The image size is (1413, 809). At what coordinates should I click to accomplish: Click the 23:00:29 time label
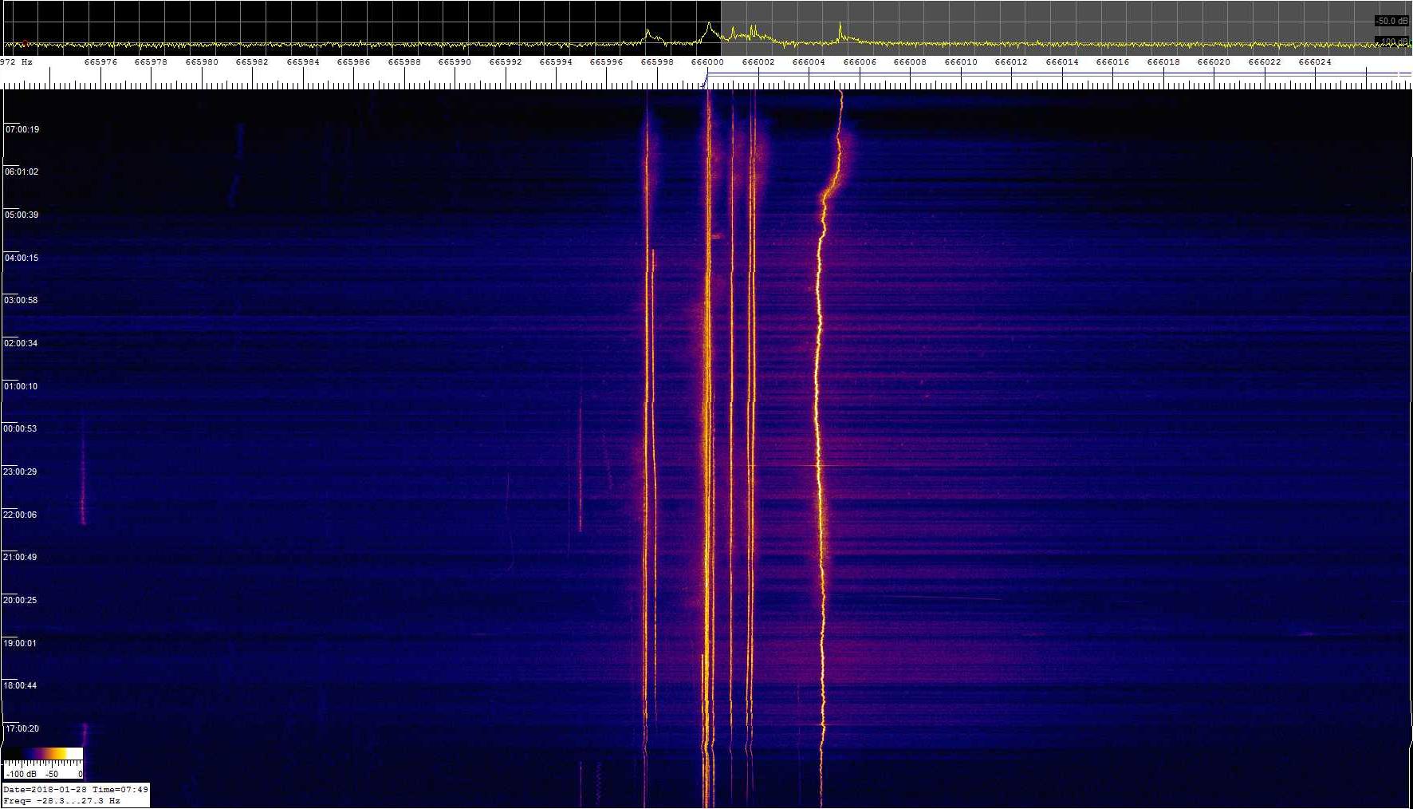click(20, 472)
